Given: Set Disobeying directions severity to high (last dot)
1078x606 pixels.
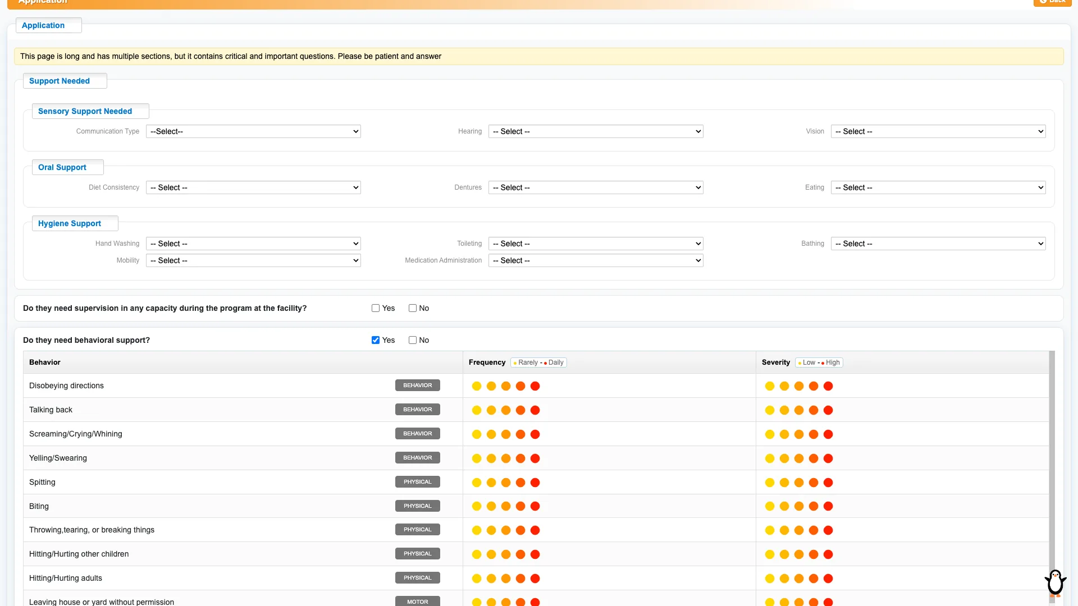Looking at the screenshot, I should coord(828,386).
